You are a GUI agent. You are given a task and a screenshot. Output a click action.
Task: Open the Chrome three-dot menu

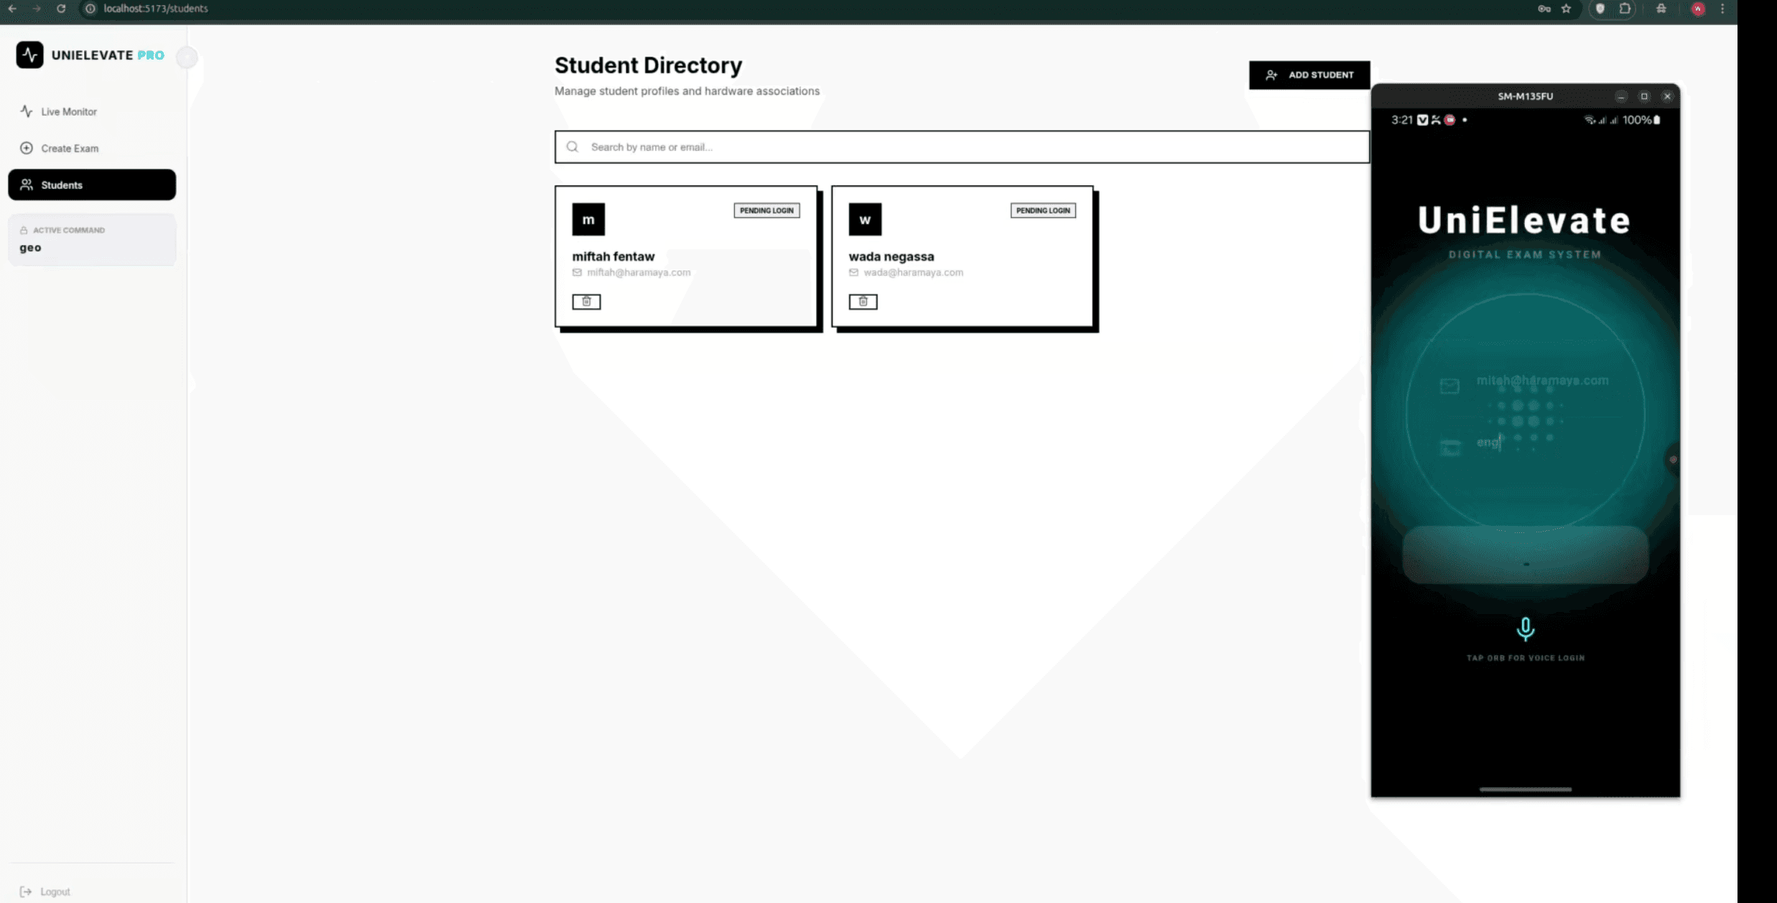[1722, 9]
